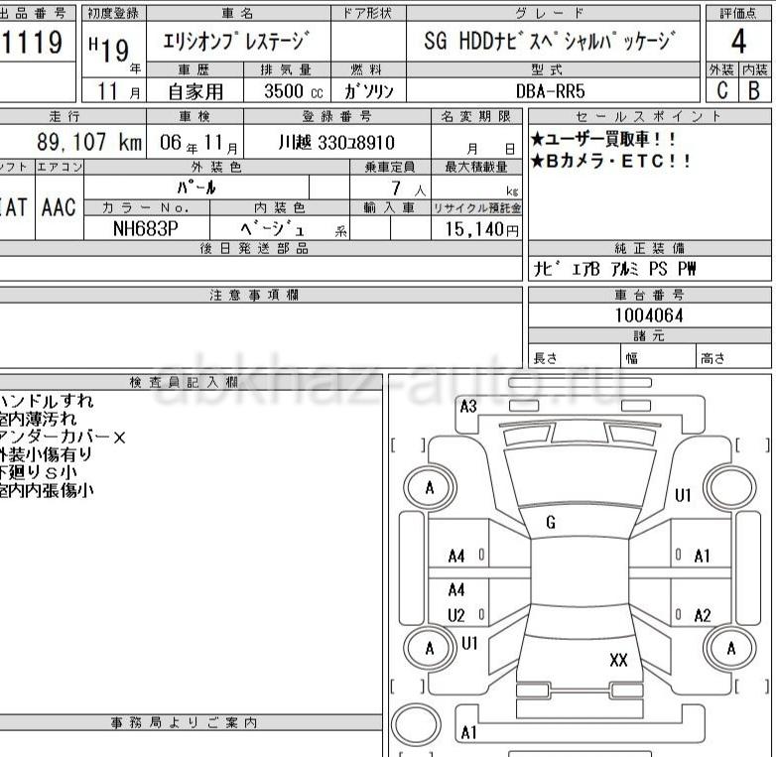Click the 高さ dimension field
This screenshot has width=776, height=757.
pyautogui.click(x=733, y=357)
